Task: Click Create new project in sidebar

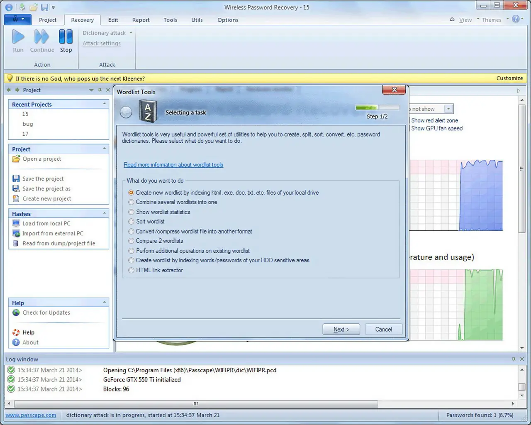Action: pos(47,198)
